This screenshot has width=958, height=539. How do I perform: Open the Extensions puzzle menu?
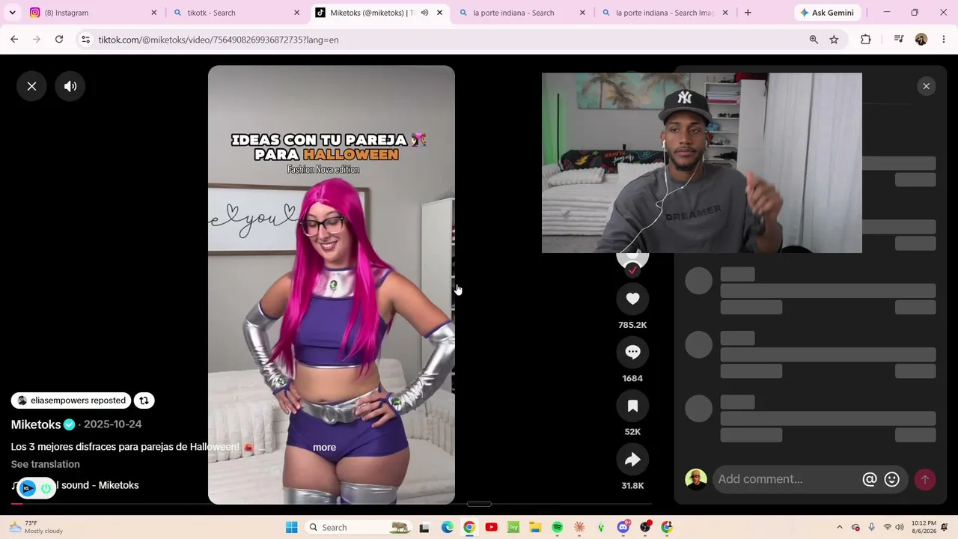[866, 40]
